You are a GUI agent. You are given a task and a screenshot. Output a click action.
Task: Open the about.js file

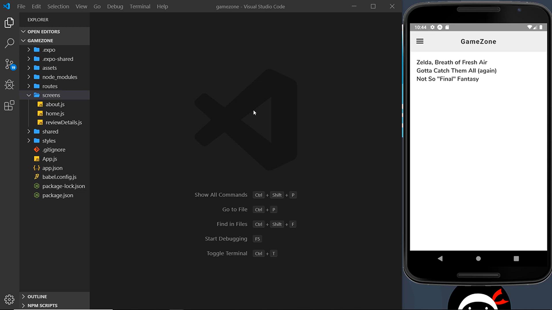pos(55,104)
